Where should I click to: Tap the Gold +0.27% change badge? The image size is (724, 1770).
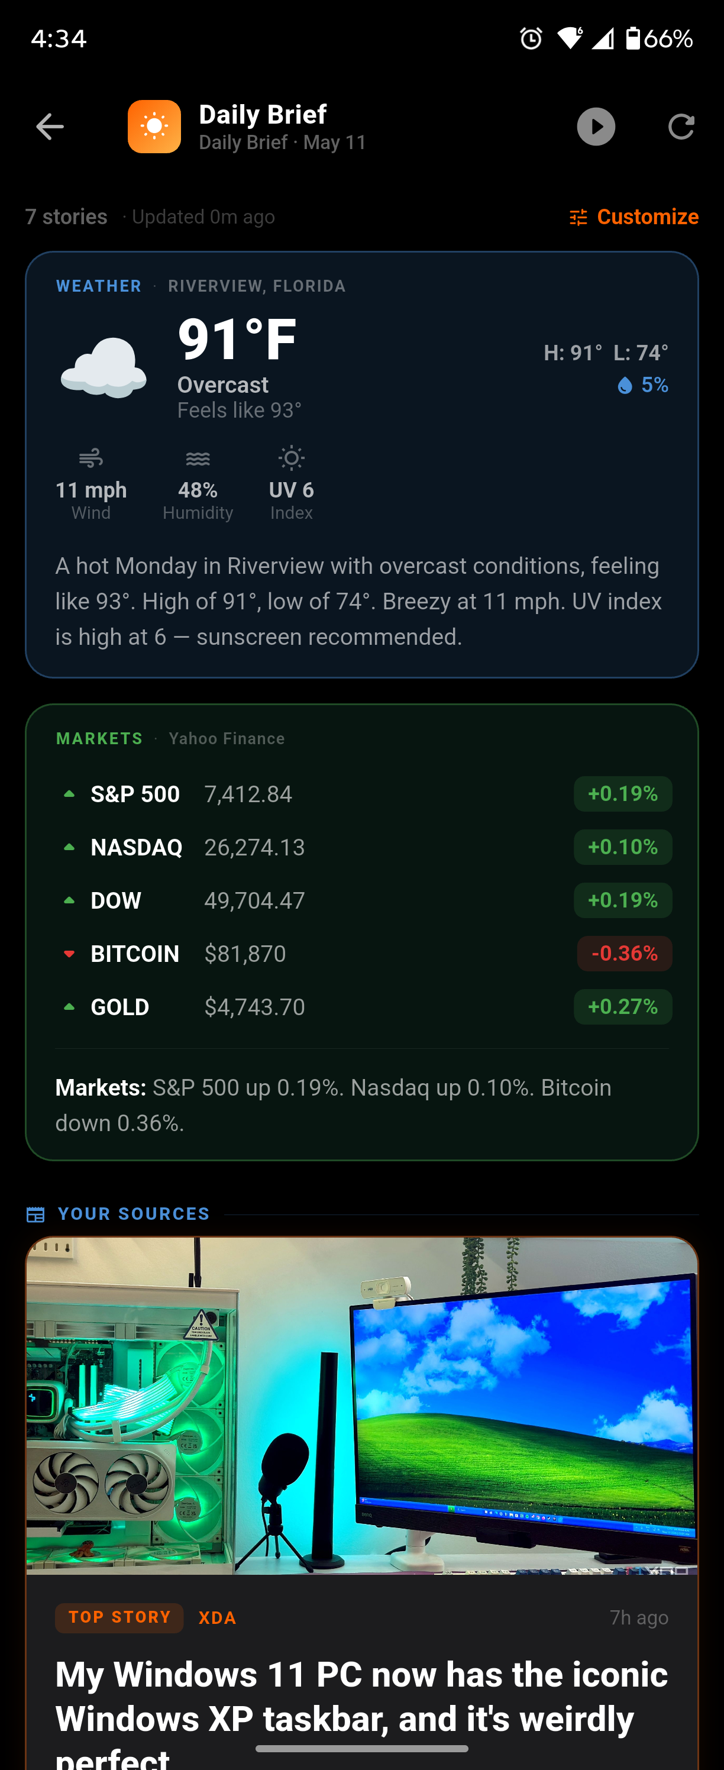pyautogui.click(x=623, y=1007)
